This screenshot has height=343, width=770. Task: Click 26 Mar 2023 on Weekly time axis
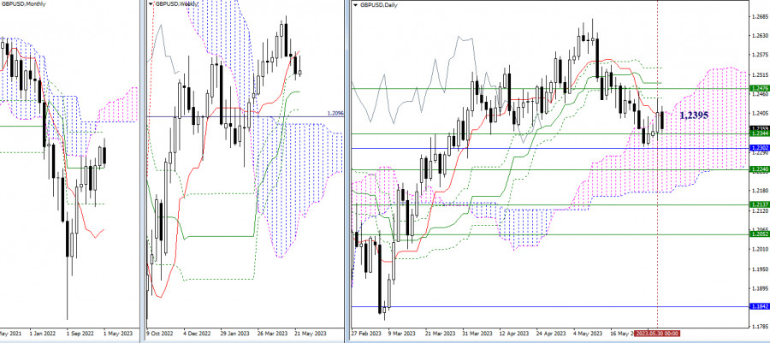(x=271, y=334)
